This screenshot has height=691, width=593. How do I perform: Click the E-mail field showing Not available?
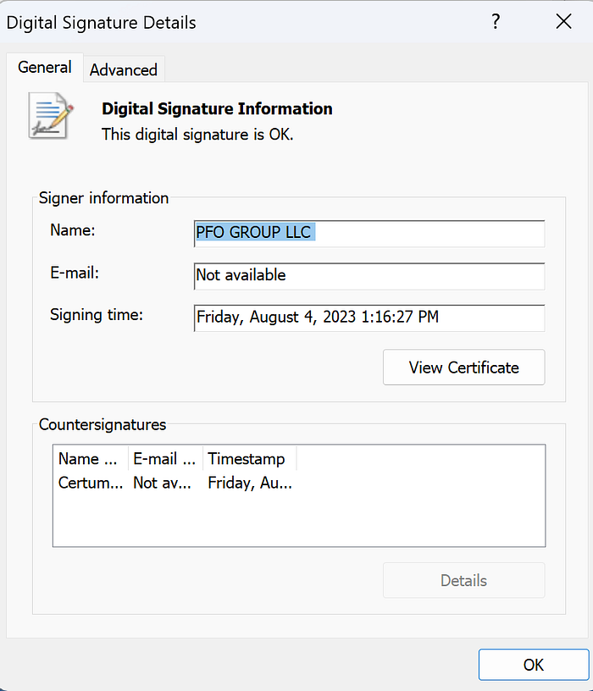click(369, 275)
